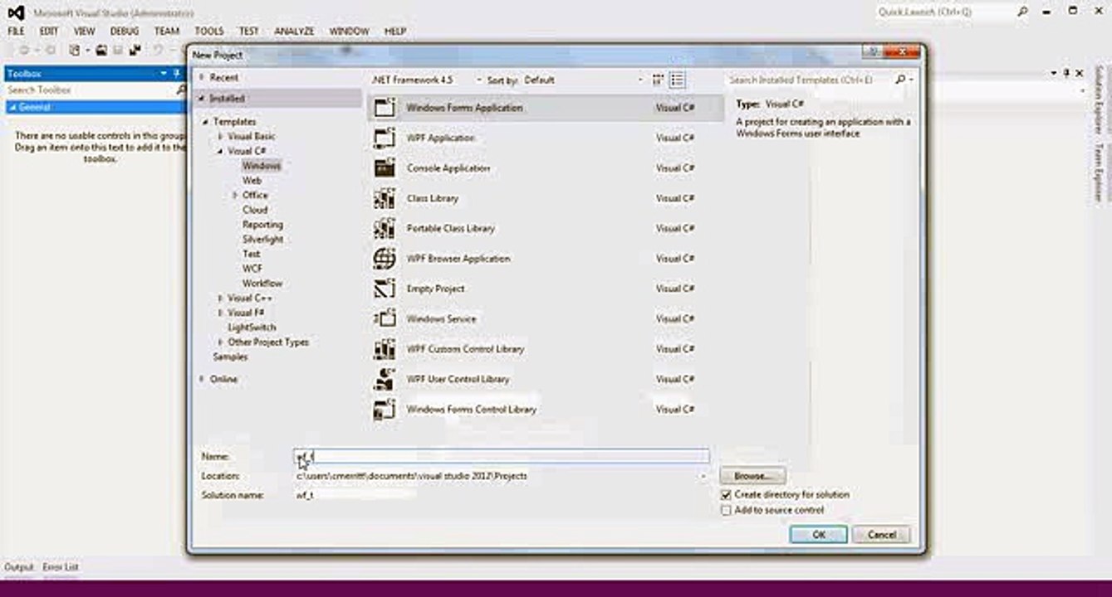Expand the Recent section
The height and width of the screenshot is (597, 1112).
[201, 77]
